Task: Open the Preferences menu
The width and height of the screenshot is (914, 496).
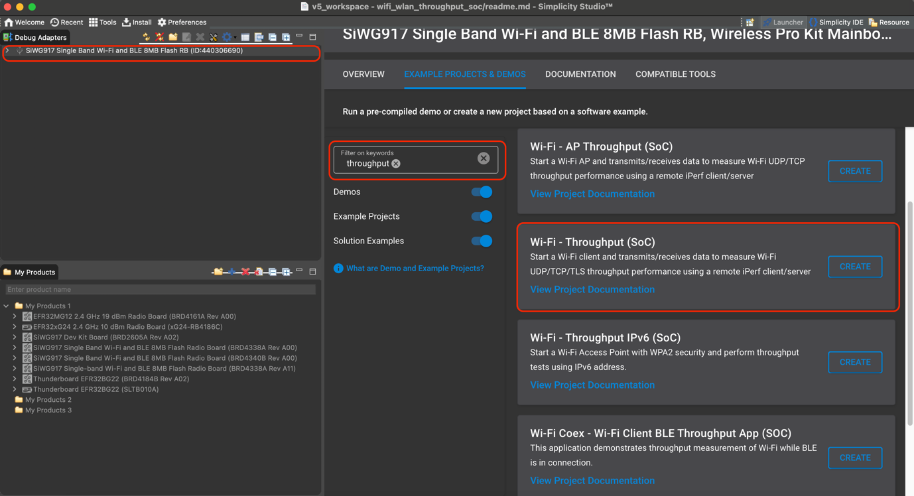Action: point(182,21)
